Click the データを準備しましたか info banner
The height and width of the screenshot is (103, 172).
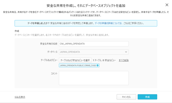coord(86,23)
